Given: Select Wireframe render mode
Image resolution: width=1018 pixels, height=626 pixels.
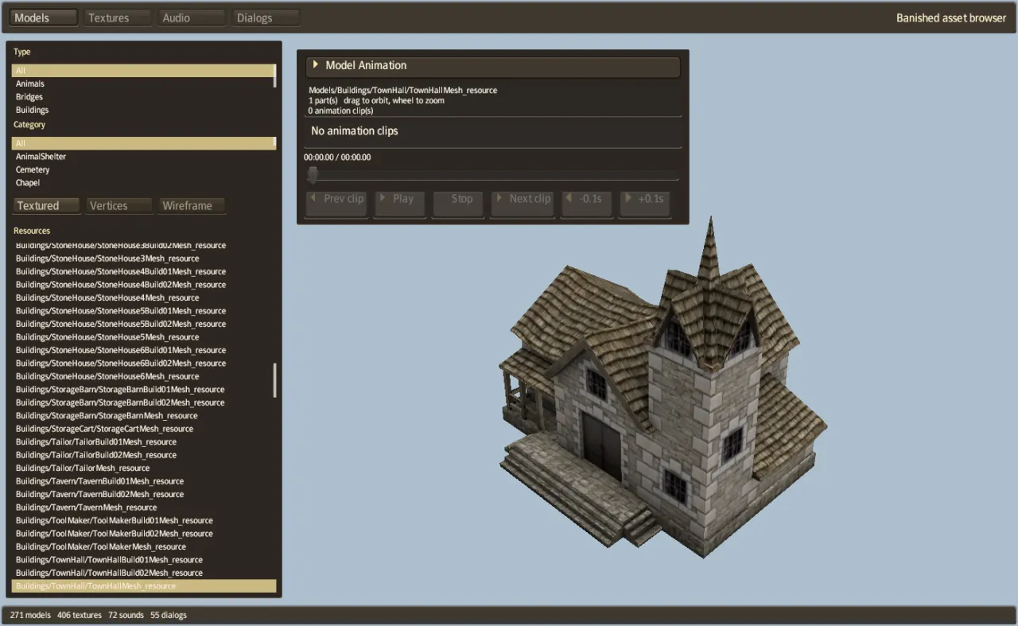Looking at the screenshot, I should (x=192, y=206).
